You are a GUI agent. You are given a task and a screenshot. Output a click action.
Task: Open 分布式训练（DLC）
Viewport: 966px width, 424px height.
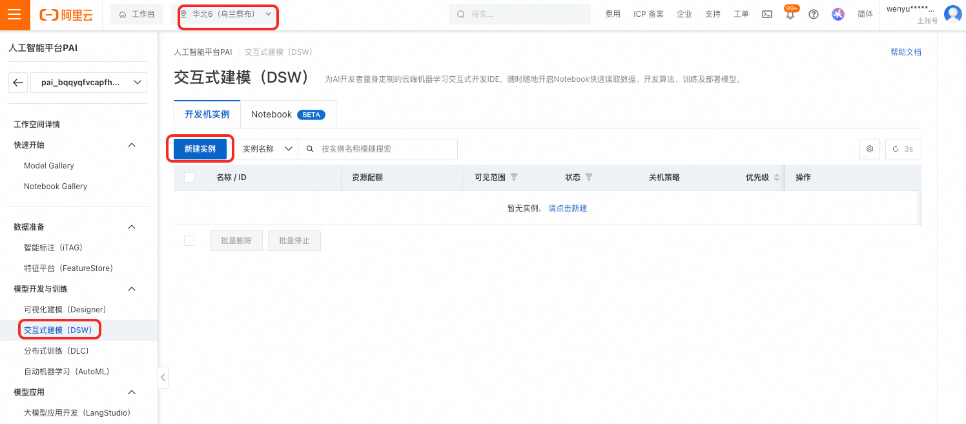[x=57, y=351]
